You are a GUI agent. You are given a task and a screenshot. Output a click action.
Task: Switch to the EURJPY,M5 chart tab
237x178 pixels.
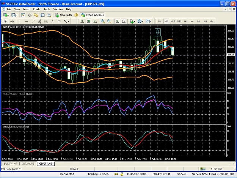(11, 164)
